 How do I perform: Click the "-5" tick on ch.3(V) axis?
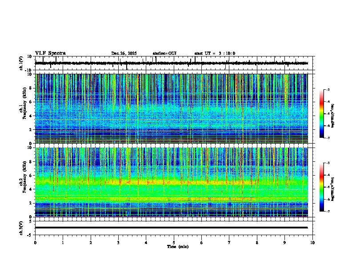coord(30,235)
